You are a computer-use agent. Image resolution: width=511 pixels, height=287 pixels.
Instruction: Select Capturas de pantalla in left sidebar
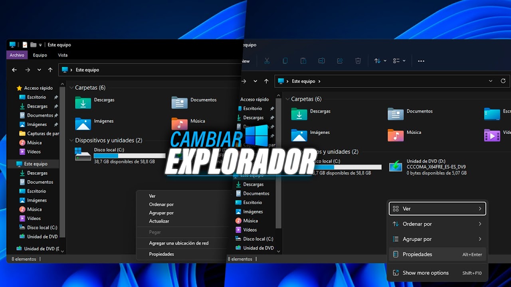pyautogui.click(x=39, y=134)
